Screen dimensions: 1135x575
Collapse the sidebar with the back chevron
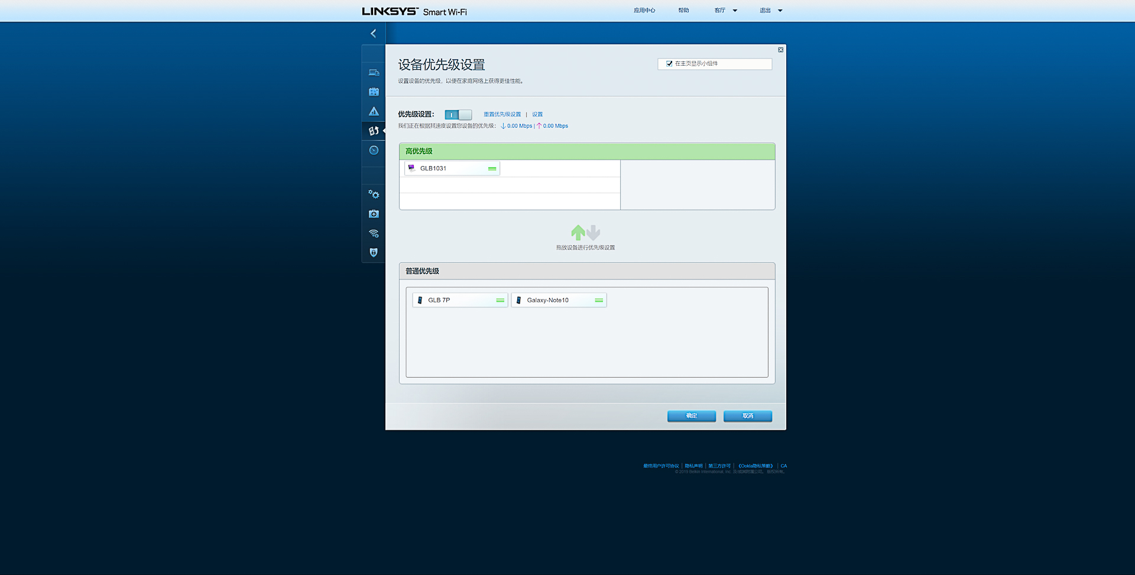pos(373,33)
